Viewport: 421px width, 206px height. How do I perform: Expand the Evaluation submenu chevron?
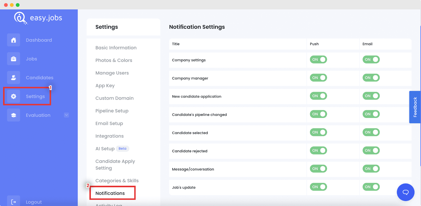point(66,115)
